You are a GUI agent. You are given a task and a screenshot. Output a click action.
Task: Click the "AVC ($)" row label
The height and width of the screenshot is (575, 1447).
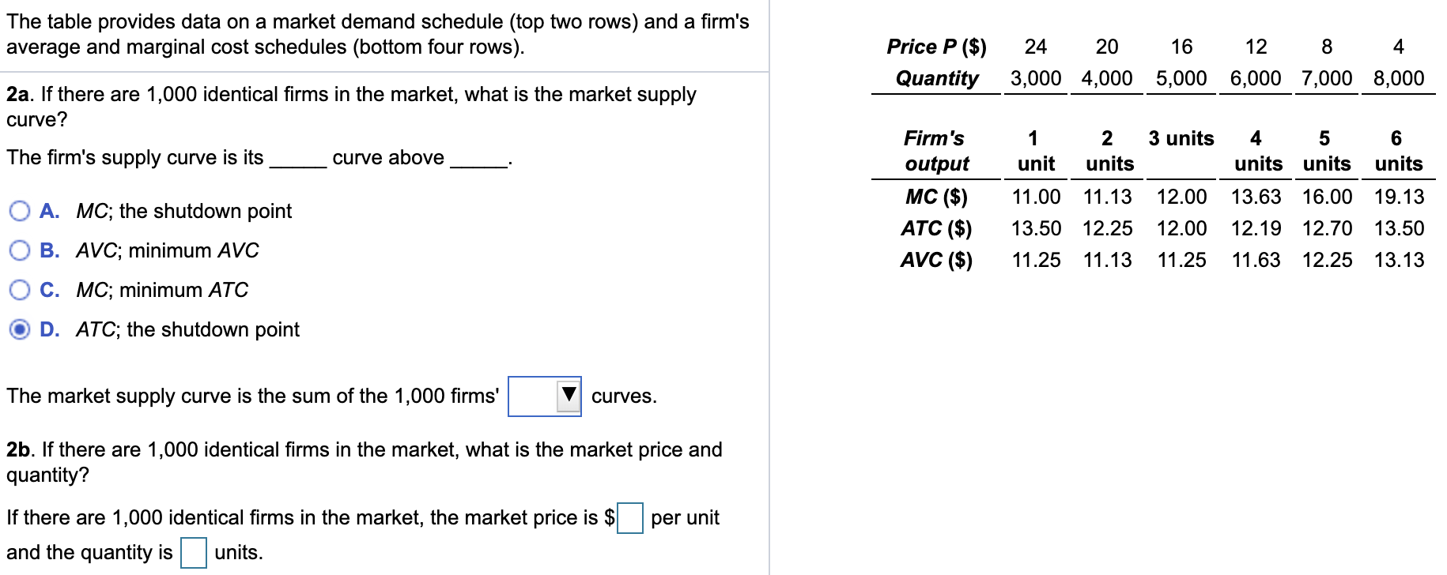(936, 260)
